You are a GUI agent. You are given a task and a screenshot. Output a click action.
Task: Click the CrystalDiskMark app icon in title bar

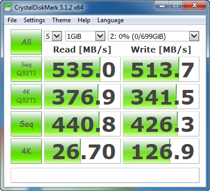[x=8, y=7]
